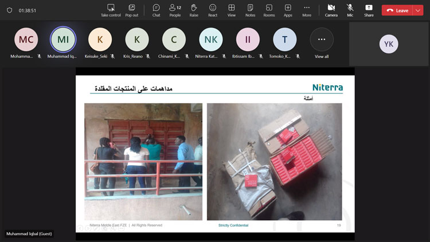The image size is (430, 242).
Task: Toggle the Camera on or off
Action: [331, 10]
